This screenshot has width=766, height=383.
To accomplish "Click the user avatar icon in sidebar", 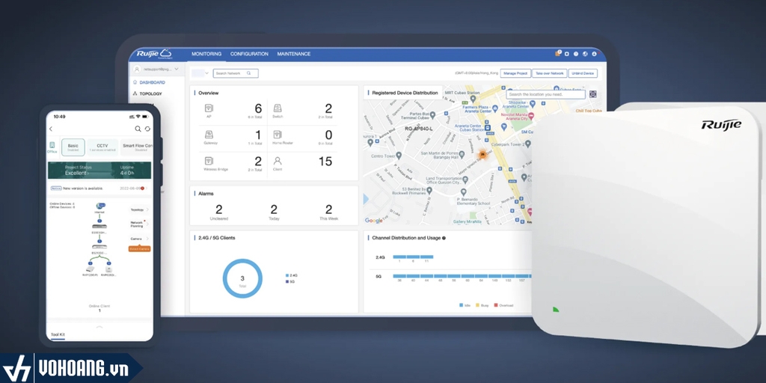I will (x=138, y=70).
